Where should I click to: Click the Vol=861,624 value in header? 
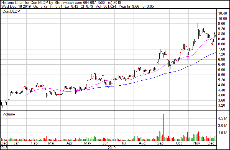click(106, 6)
